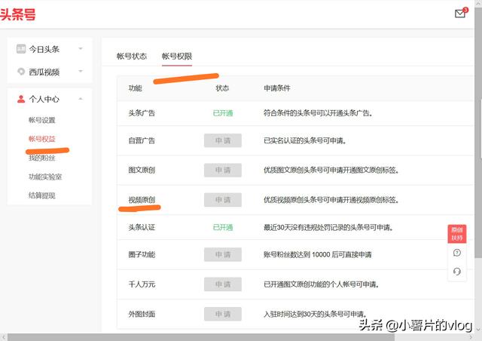The width and height of the screenshot is (482, 341).
Task: Expand the 西瓜视频 menu arrow
Action: [x=80, y=72]
